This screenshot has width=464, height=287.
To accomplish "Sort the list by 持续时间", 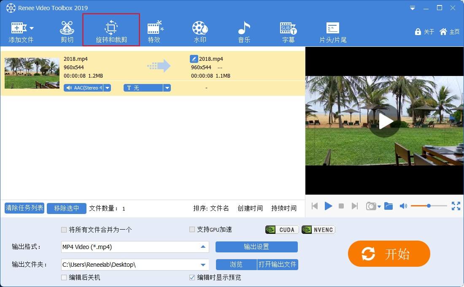I will coord(284,208).
